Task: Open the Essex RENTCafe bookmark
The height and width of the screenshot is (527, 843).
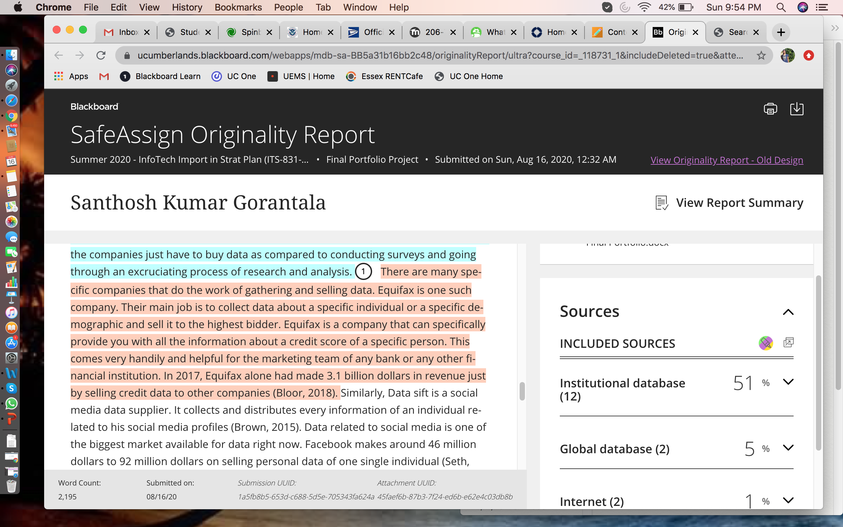Action: pos(384,76)
